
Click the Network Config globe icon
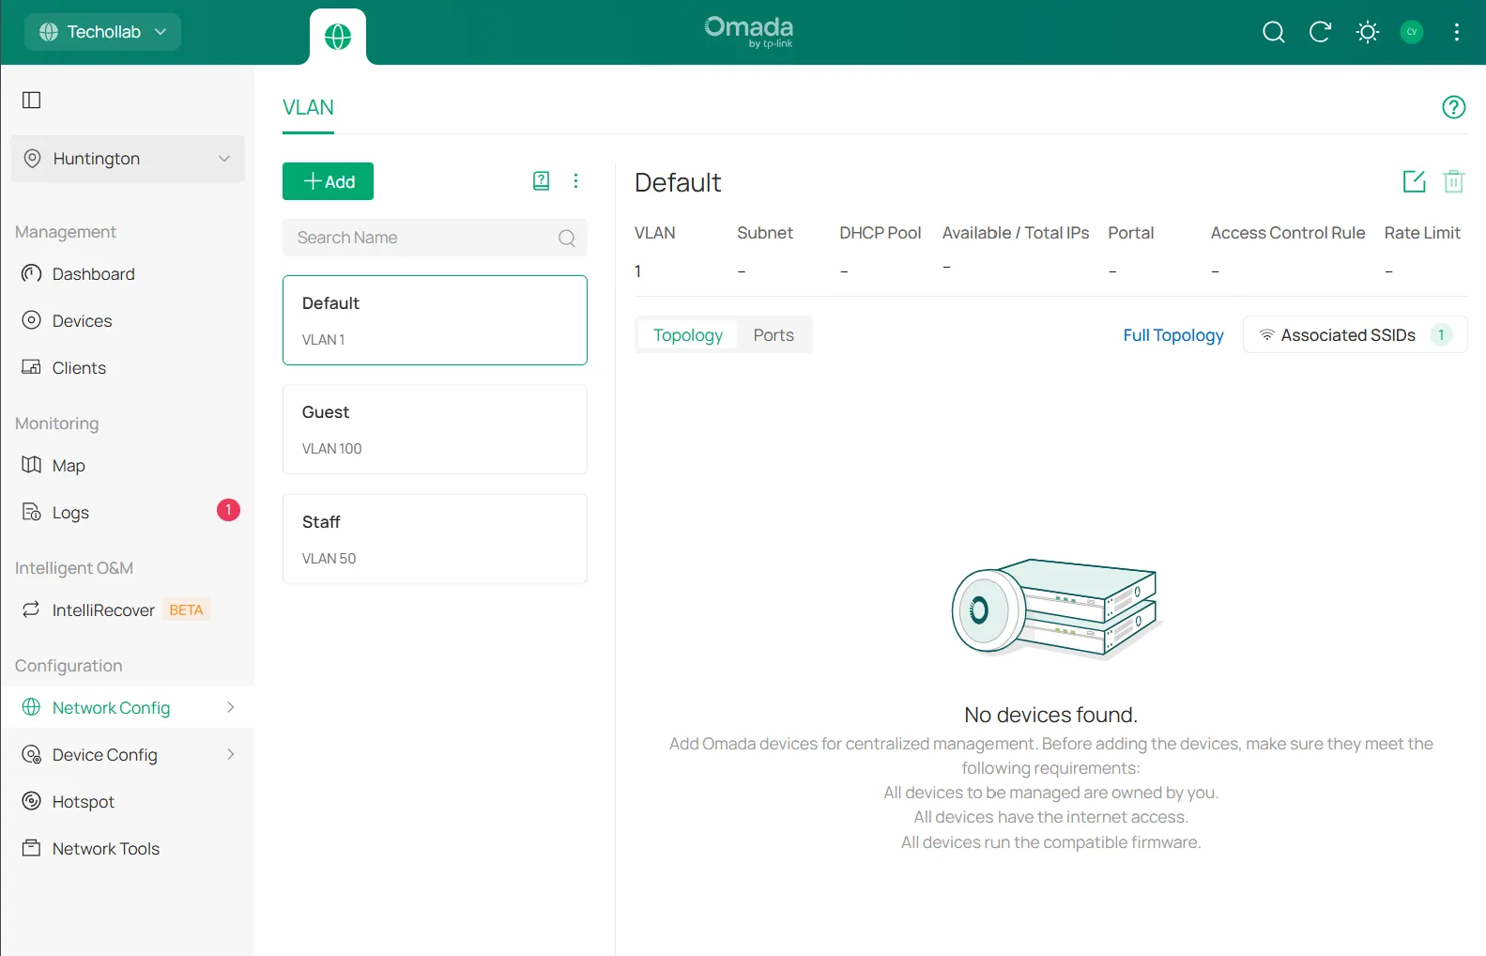coord(31,707)
